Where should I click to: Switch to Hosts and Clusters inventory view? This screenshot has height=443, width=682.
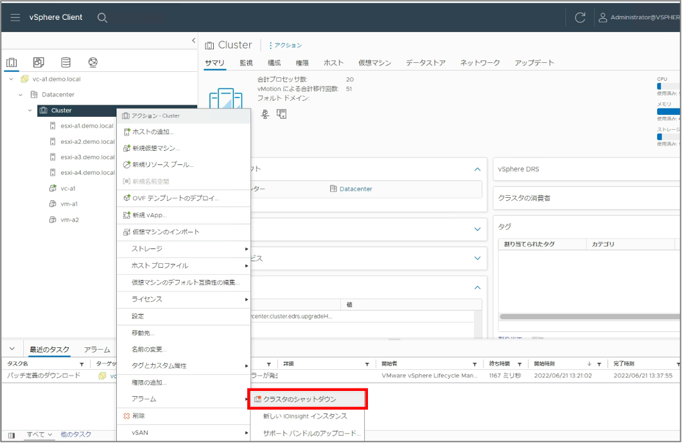click(x=12, y=62)
